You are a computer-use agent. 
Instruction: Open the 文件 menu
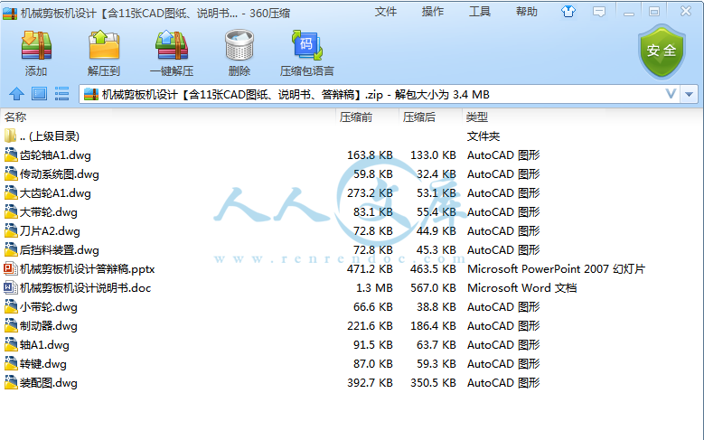(386, 12)
